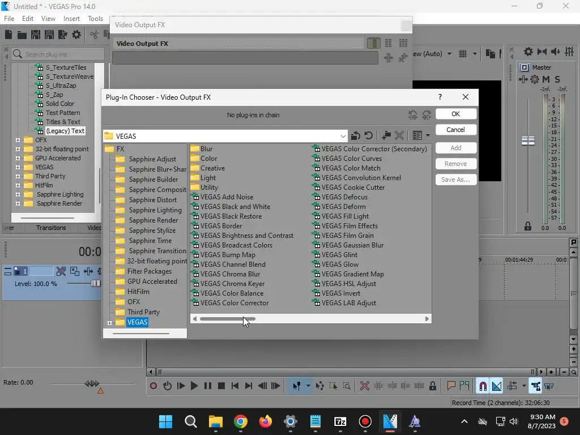Viewport: 580px width, 435px height.
Task: Click the Pause button in transport
Action: click(x=208, y=386)
